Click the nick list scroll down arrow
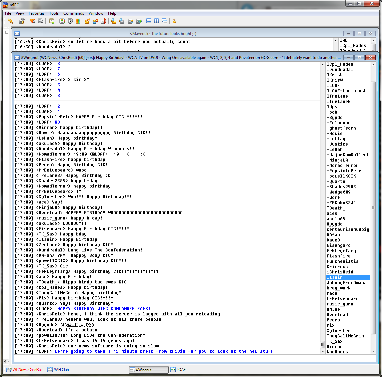 click(x=373, y=352)
